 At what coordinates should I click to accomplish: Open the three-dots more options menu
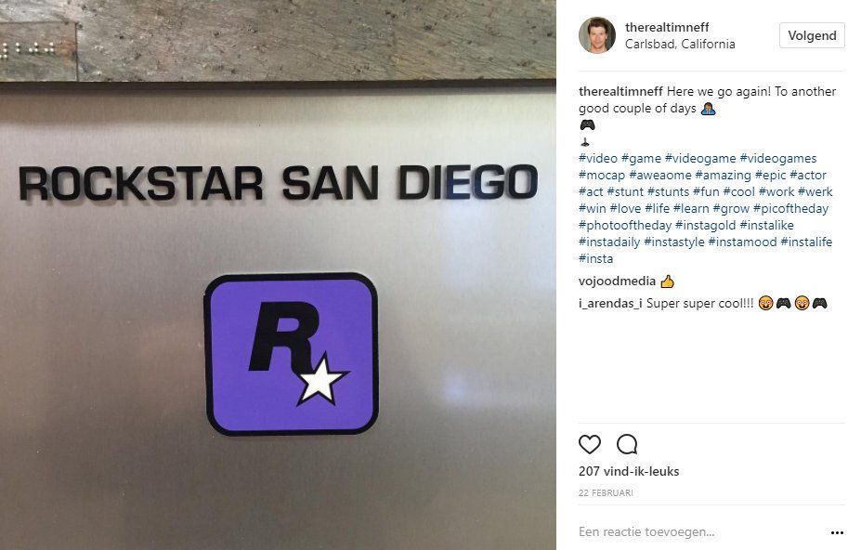point(837,532)
